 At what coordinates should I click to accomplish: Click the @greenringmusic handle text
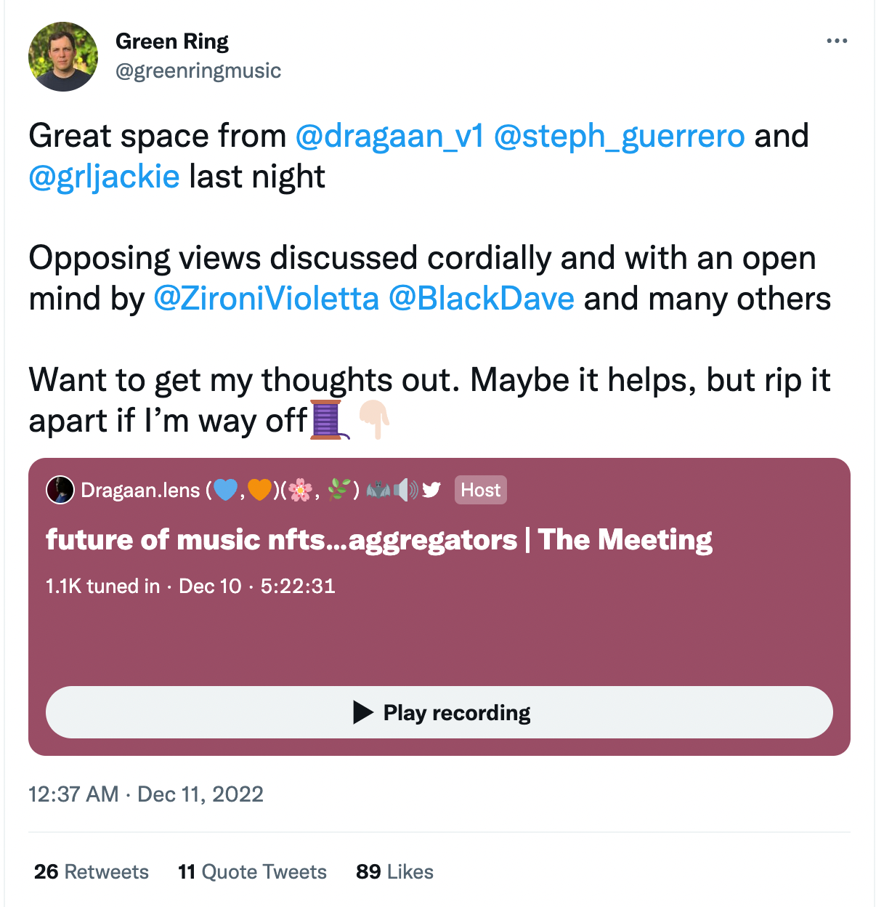[x=199, y=70]
